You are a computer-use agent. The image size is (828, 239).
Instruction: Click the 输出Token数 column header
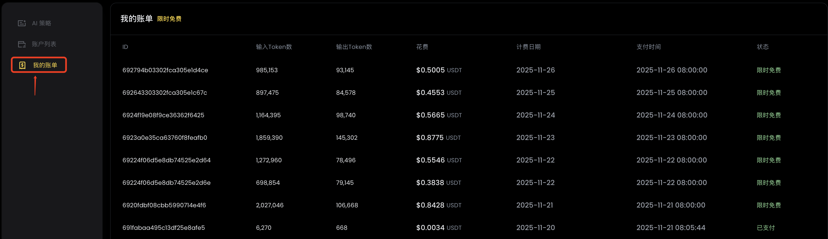(x=354, y=47)
